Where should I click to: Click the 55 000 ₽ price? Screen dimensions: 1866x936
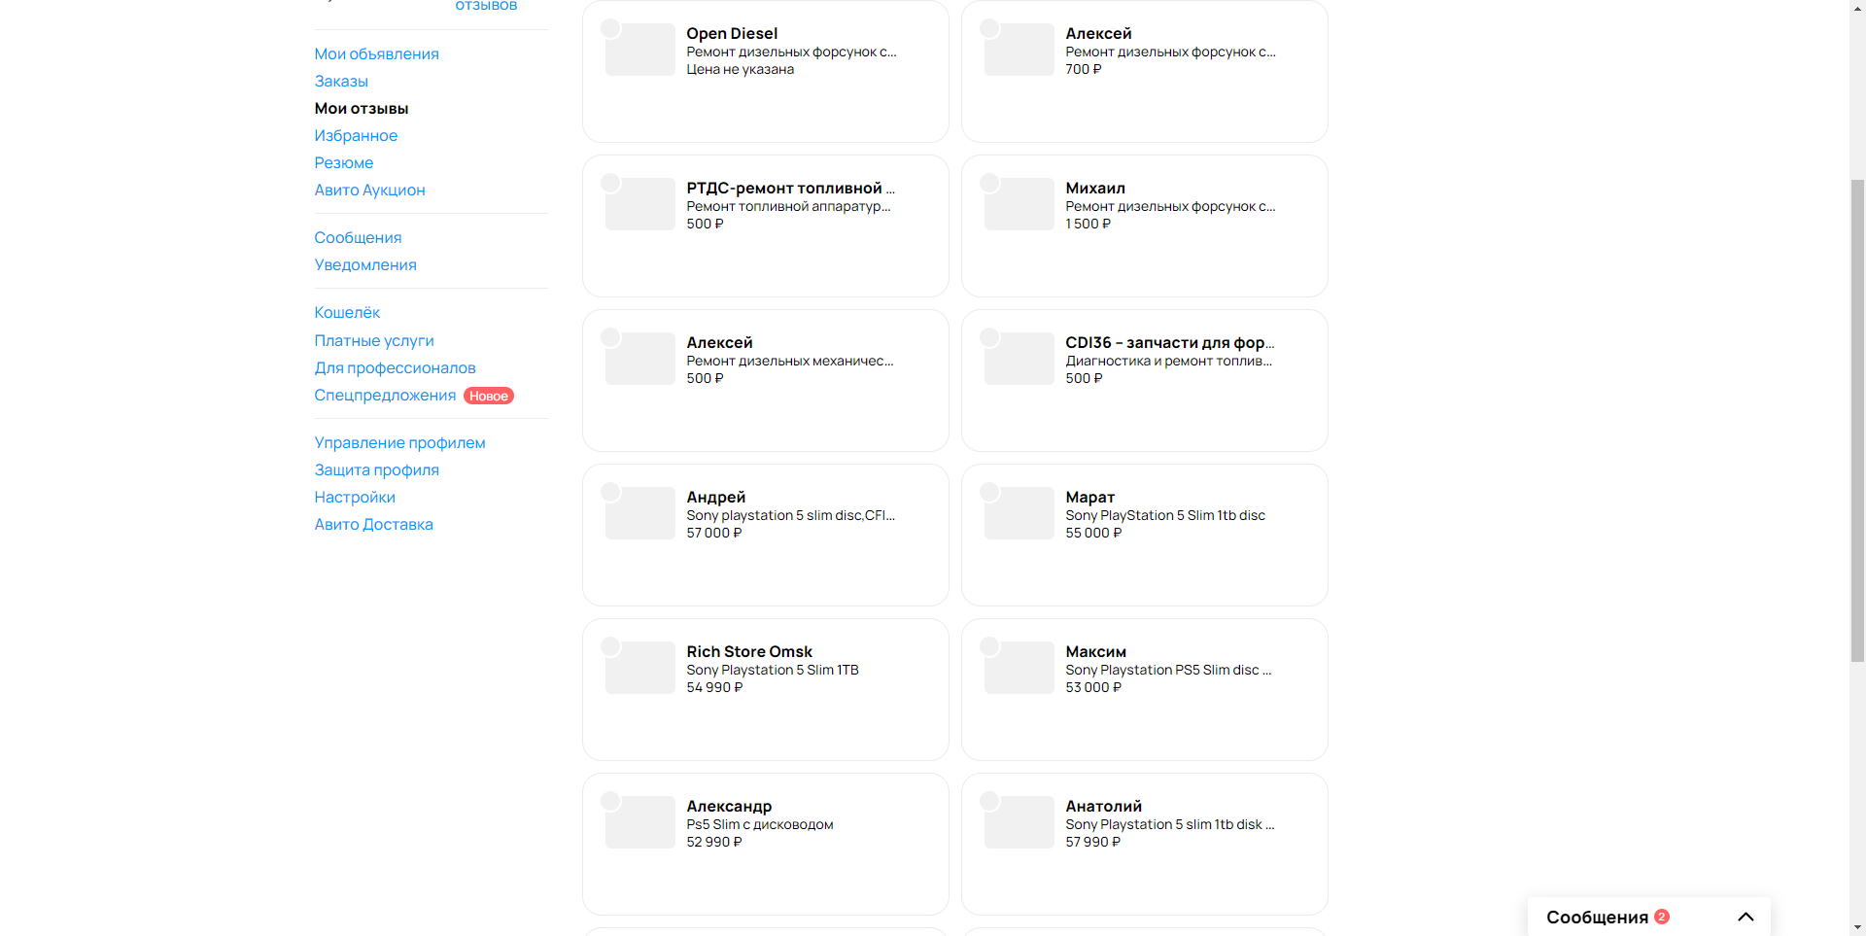coord(1093,534)
